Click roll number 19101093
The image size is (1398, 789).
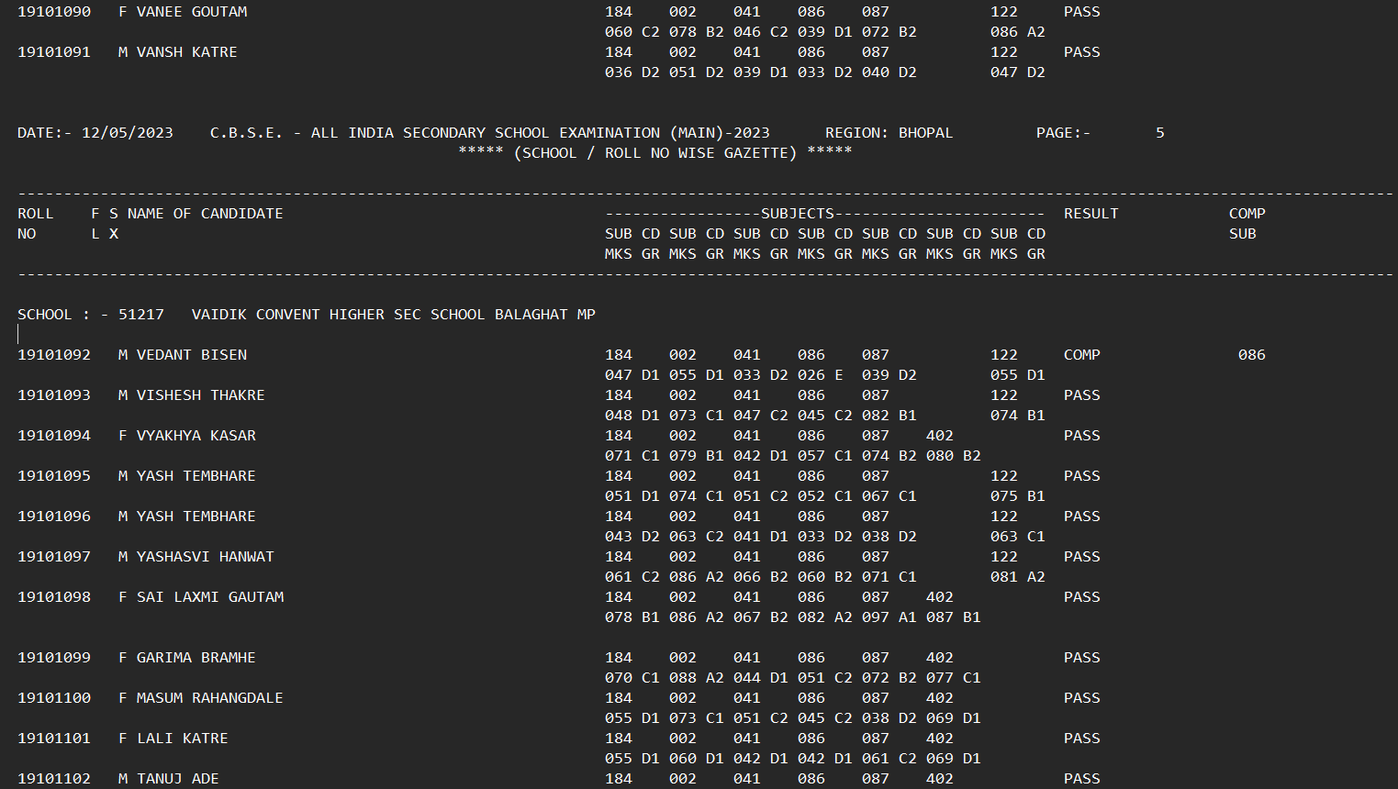point(54,395)
